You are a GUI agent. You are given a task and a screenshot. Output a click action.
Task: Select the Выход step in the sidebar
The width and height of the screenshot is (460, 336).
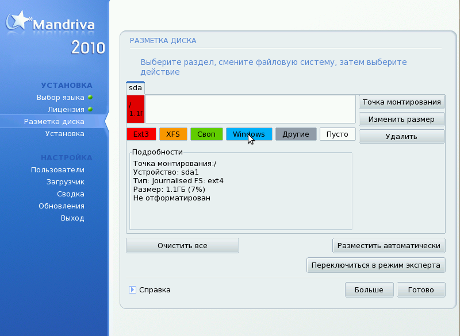(72, 218)
